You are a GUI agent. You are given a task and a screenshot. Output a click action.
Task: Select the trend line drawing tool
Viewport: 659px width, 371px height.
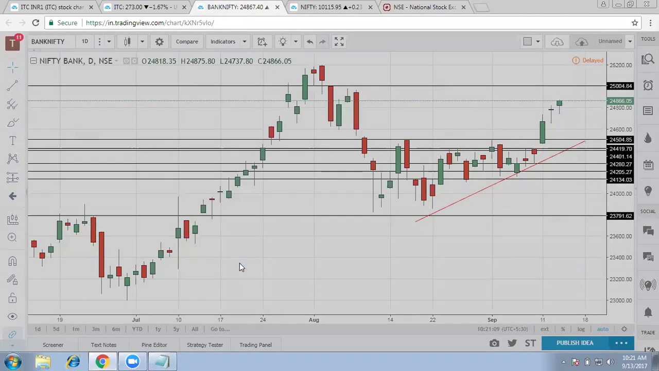pos(13,86)
